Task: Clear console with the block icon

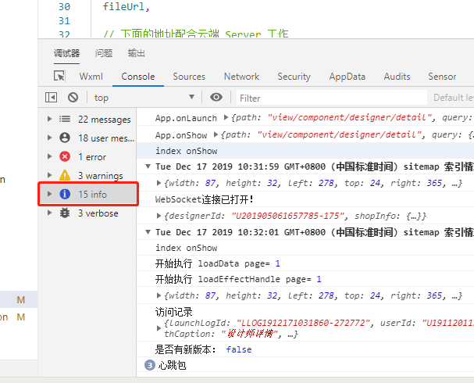Action: click(x=73, y=98)
